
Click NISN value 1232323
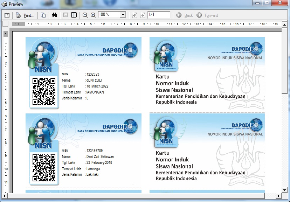[x=93, y=74]
